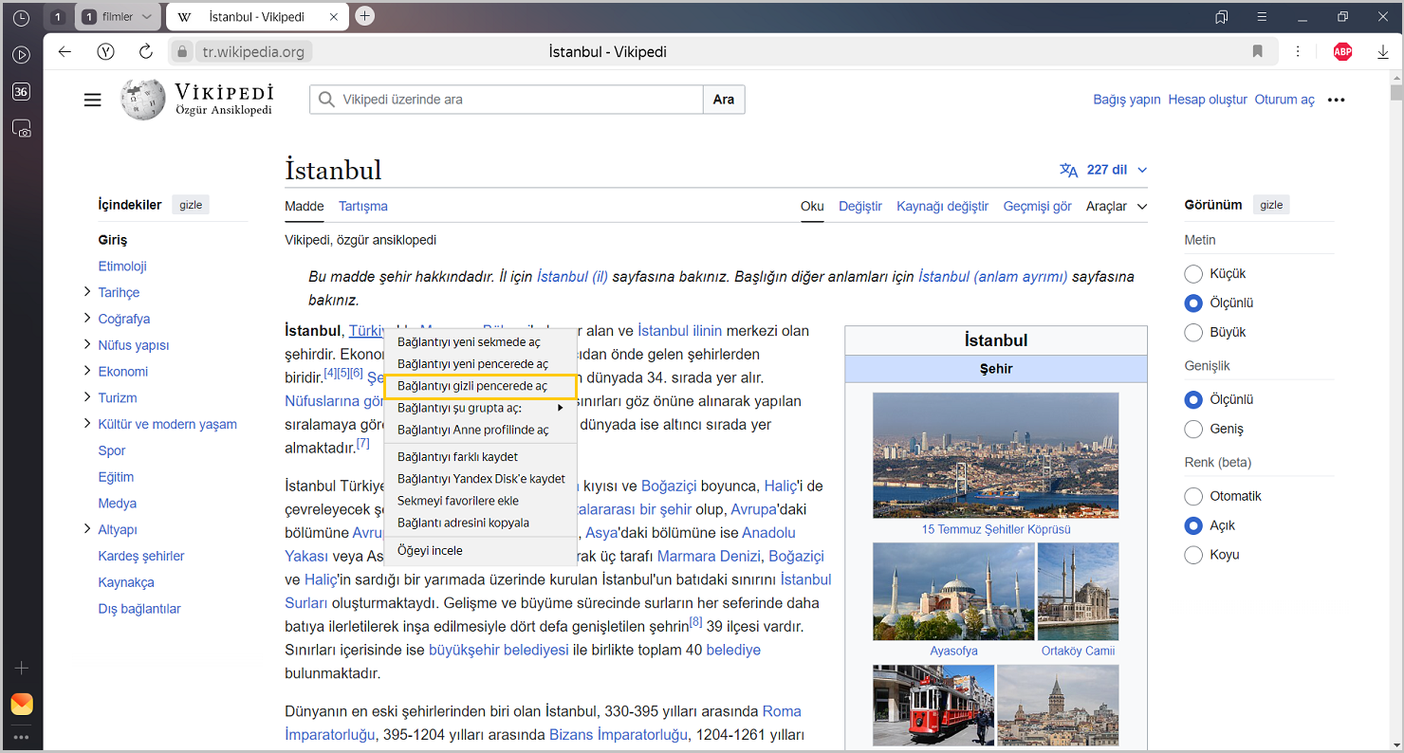The image size is (1404, 753).
Task: Open Wikipedia hamburger main menu
Action: click(92, 100)
